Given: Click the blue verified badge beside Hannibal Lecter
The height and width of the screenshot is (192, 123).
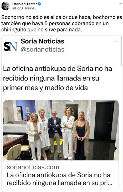Looking at the screenshot, I should coord(39,4).
